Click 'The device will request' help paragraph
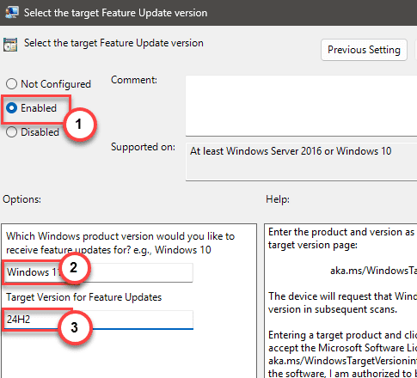 tap(342, 302)
